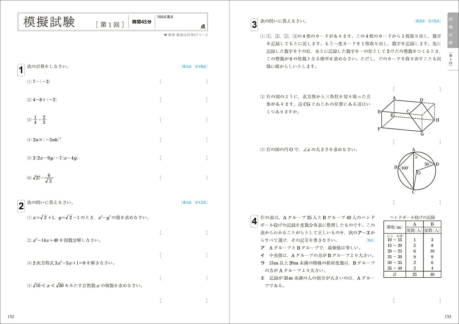Viewport: 459px width, 324px height.
Task: Click the 第1回 side tab below 模擬試験
Action: 451,60
